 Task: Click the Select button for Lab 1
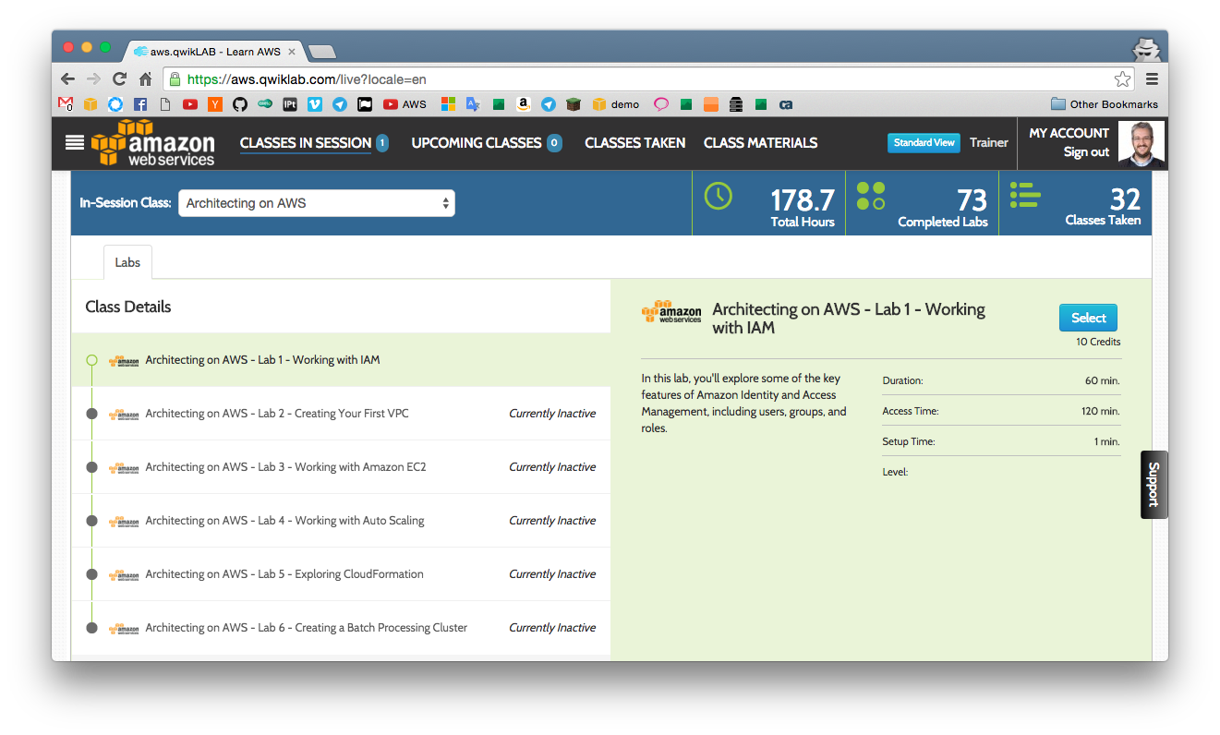pyautogui.click(x=1088, y=318)
